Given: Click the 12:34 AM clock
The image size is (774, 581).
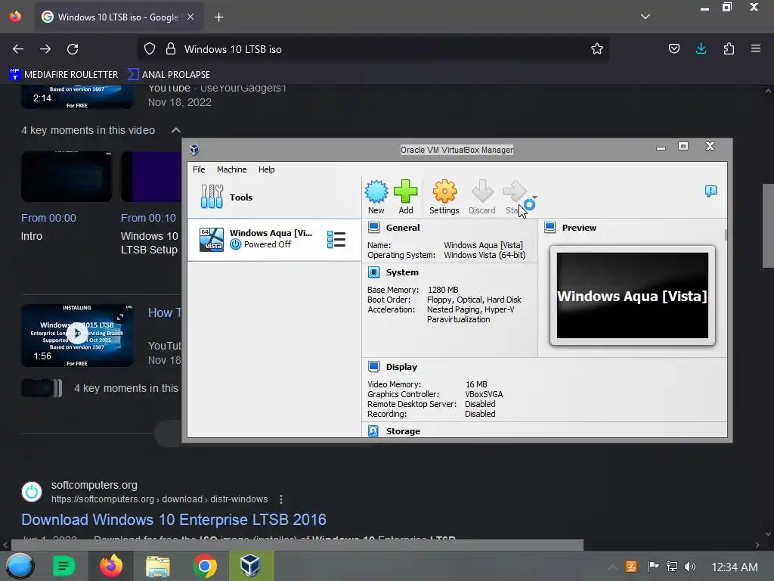Looking at the screenshot, I should click(735, 567).
